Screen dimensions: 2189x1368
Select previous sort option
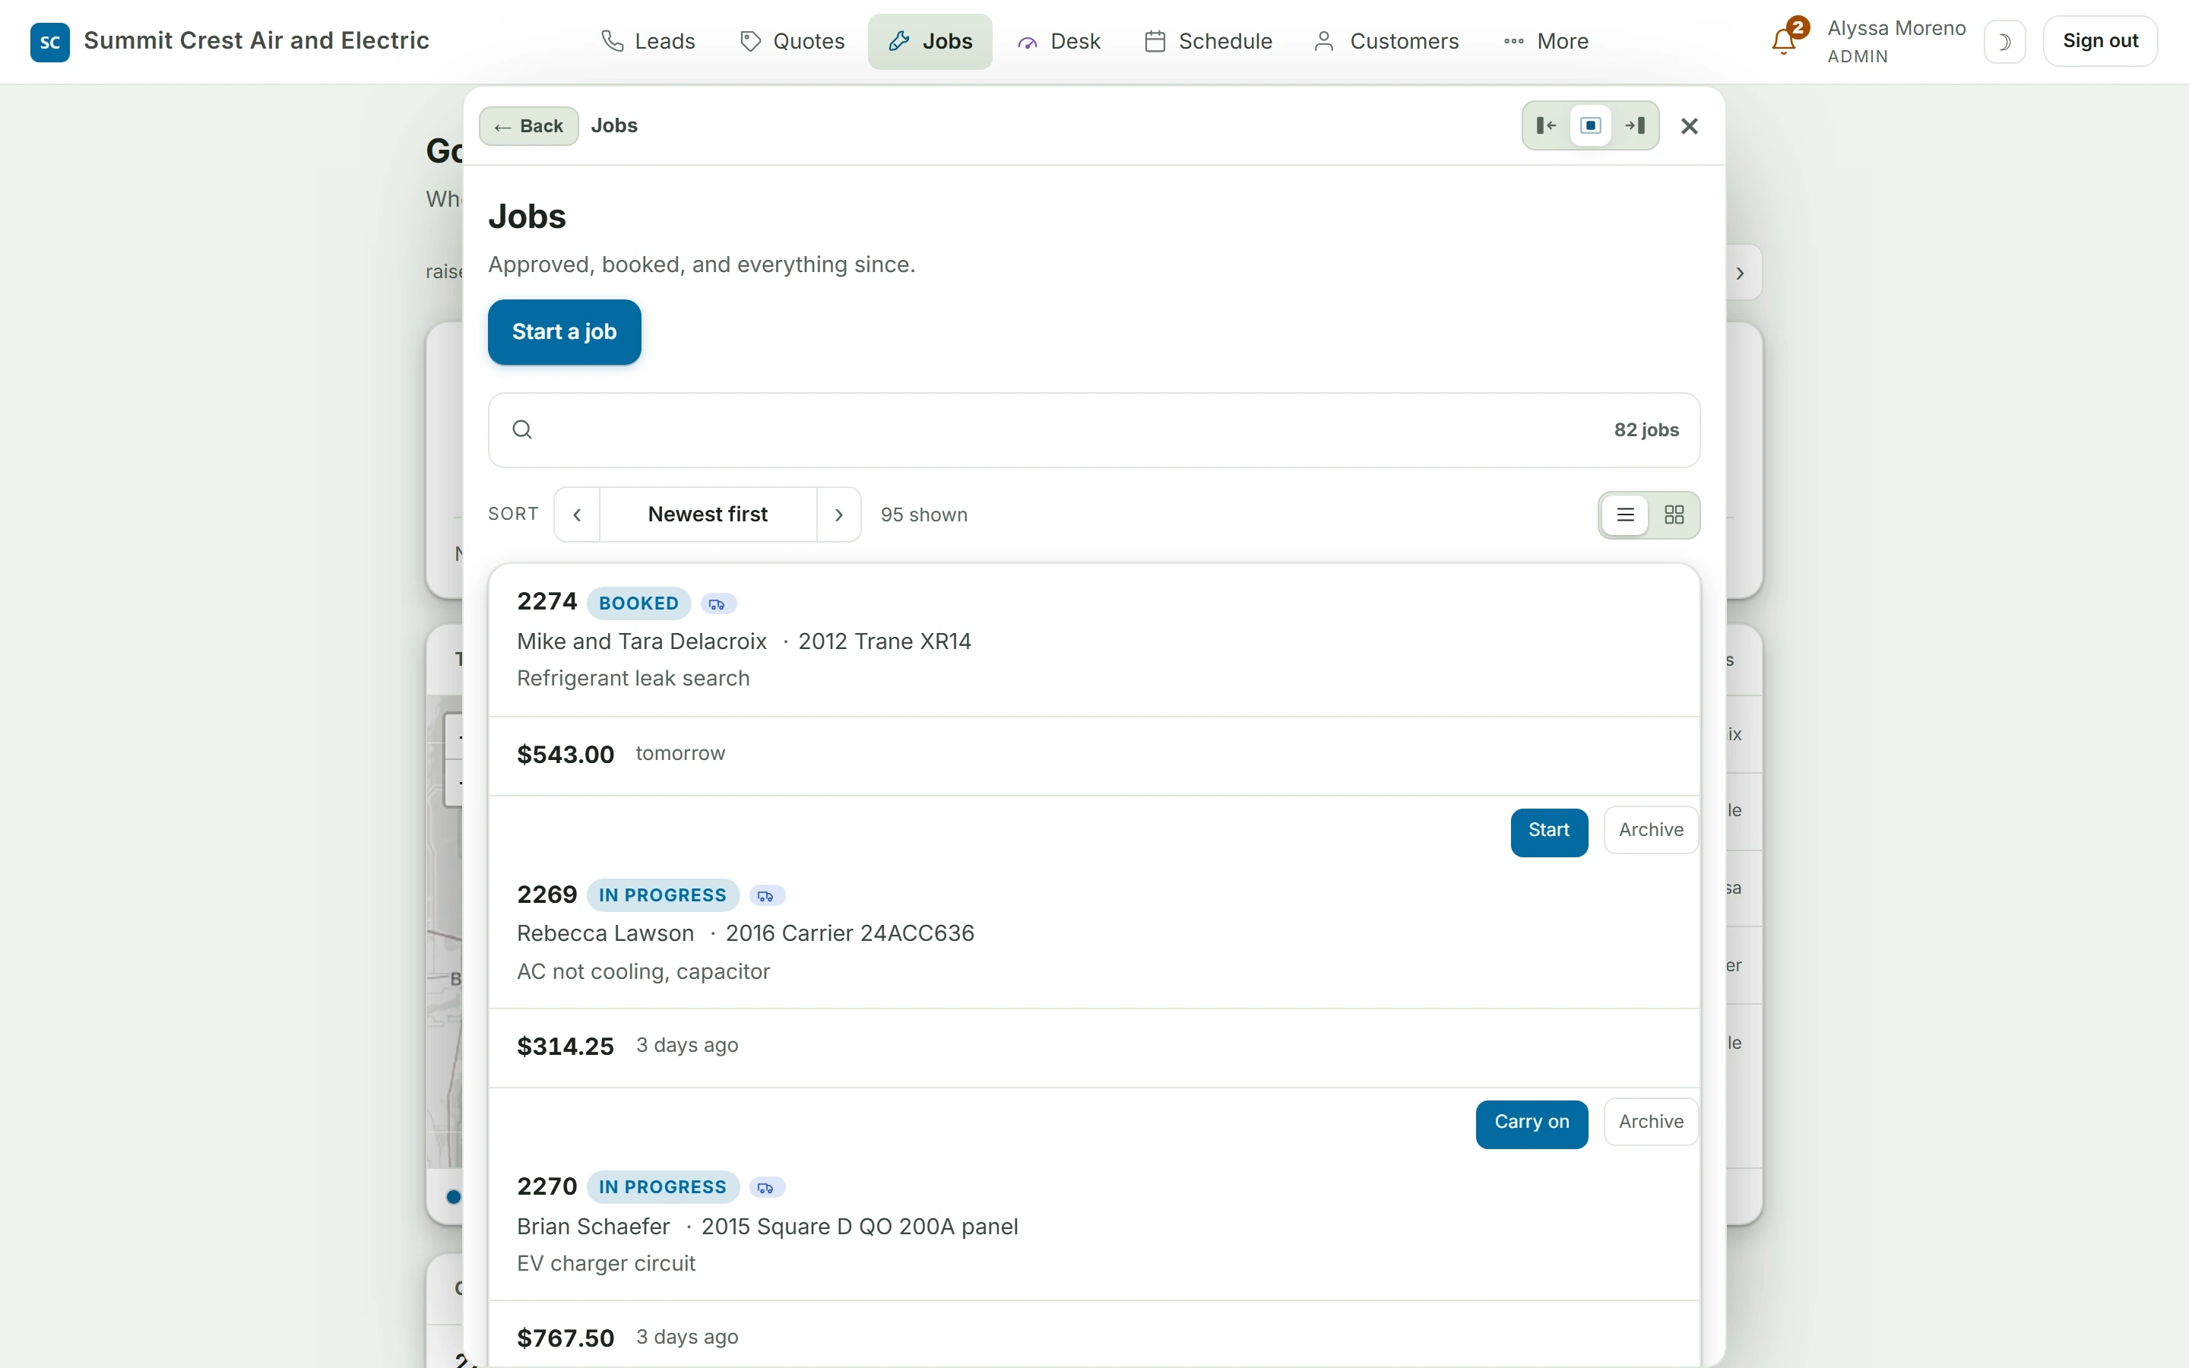577,515
